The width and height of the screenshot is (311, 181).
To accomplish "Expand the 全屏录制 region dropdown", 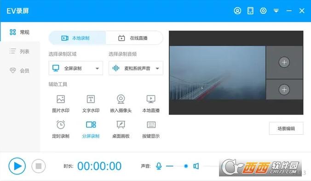I will pyautogui.click(x=76, y=68).
